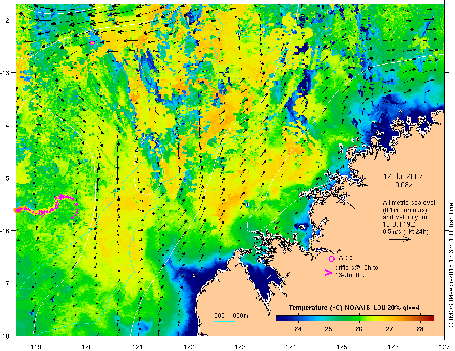Image resolution: width=455 pixels, height=351 pixels.
Task: Click the magenta Argo circle symbol in the legend
Action: coord(331,259)
